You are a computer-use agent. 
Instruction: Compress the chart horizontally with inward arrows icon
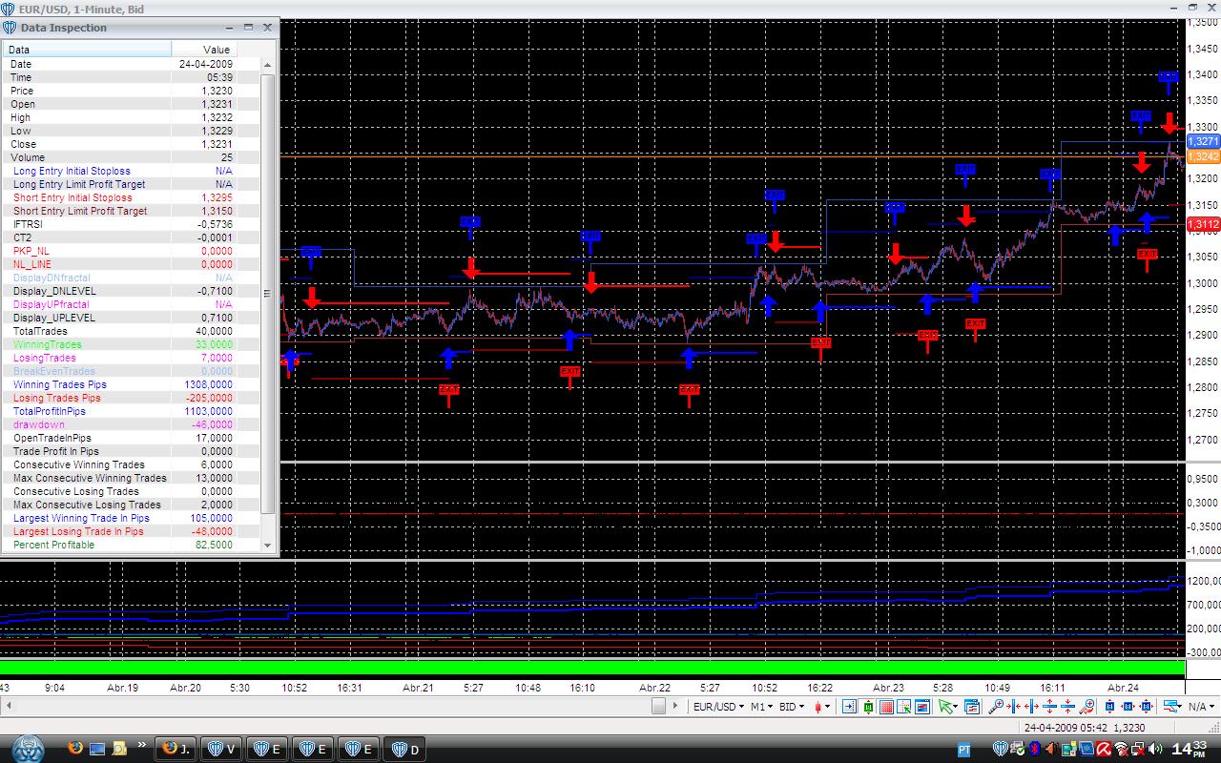[1014, 707]
